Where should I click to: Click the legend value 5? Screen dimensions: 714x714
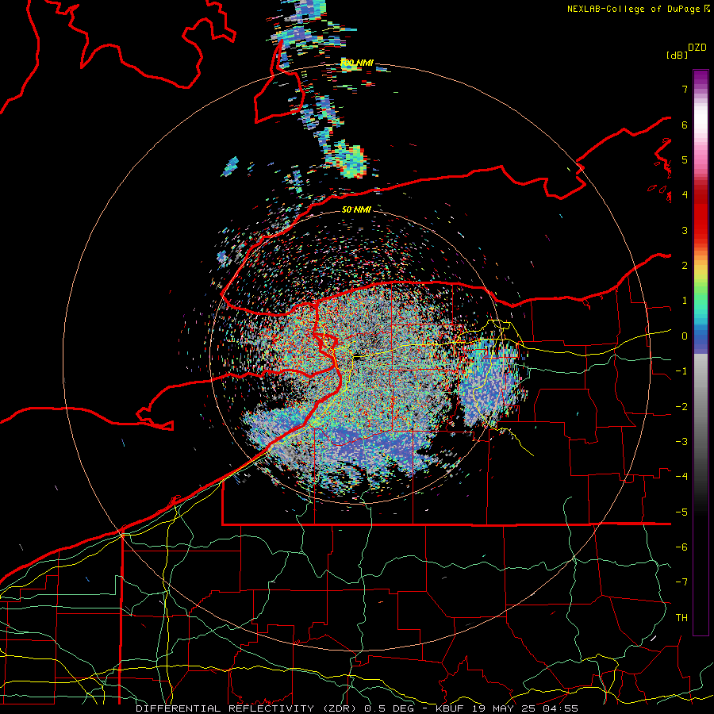[685, 160]
